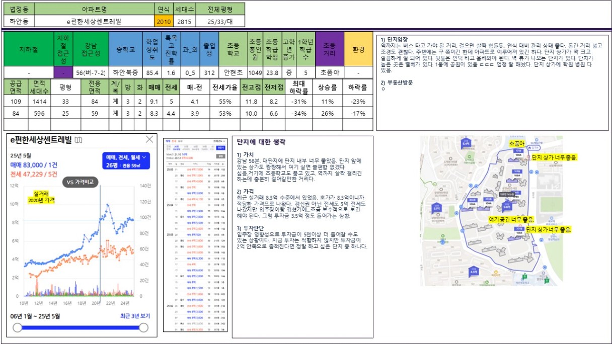
Task: Select the 전세 47,229 / 5건 summary text
Action: tap(34, 174)
